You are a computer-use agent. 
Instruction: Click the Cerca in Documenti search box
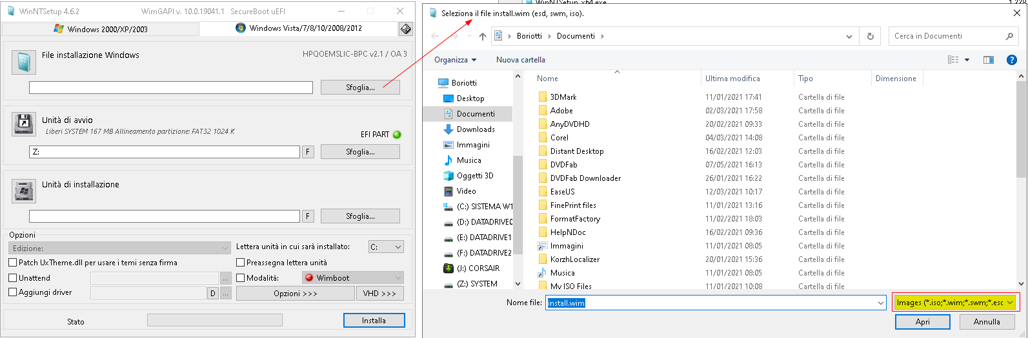954,36
